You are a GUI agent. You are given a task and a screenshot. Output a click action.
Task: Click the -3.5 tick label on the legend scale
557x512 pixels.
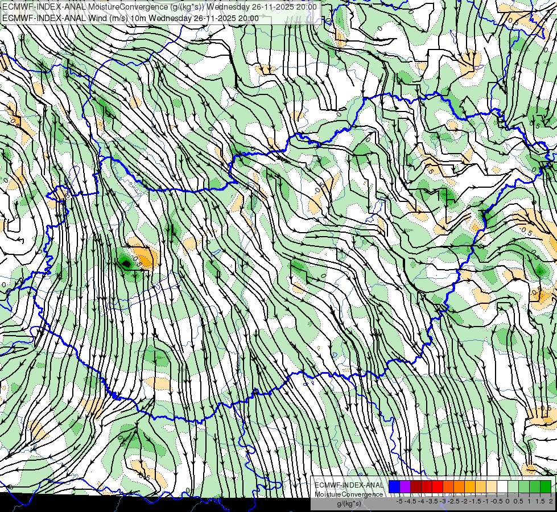pos(432,501)
